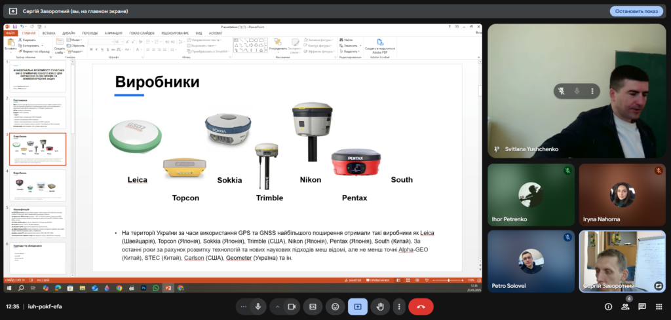The image size is (671, 320).
Task: Click the red leave call button
Action: coord(421,306)
